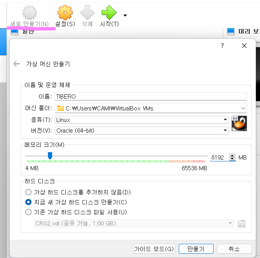This screenshot has width=260, height=258.
Task: Click the Guided Mode (가이드 모드) button
Action: tap(154, 249)
